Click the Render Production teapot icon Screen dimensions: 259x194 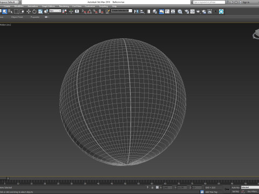(x=198, y=11)
